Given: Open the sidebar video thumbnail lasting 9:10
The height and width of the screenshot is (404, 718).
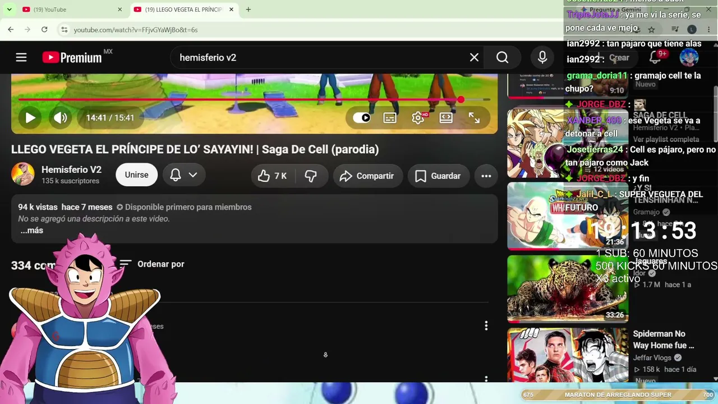Looking at the screenshot, I should (x=568, y=86).
